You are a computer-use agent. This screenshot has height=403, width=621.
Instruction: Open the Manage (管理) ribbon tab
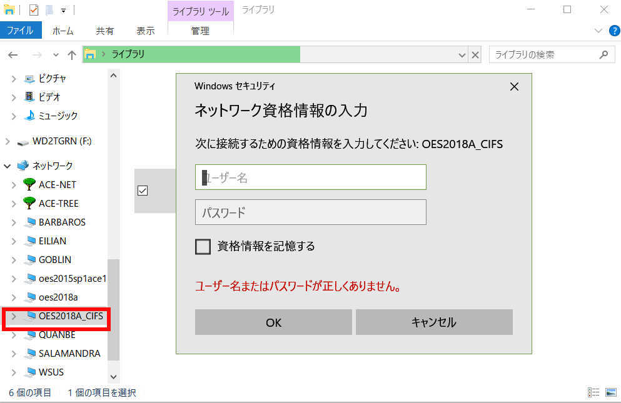(200, 31)
